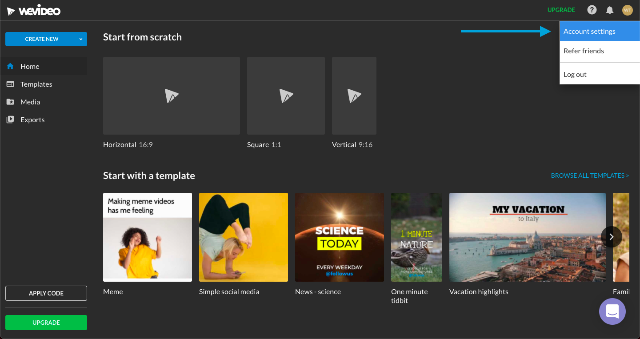This screenshot has height=339, width=640.
Task: Open the notifications bell
Action: [x=610, y=10]
